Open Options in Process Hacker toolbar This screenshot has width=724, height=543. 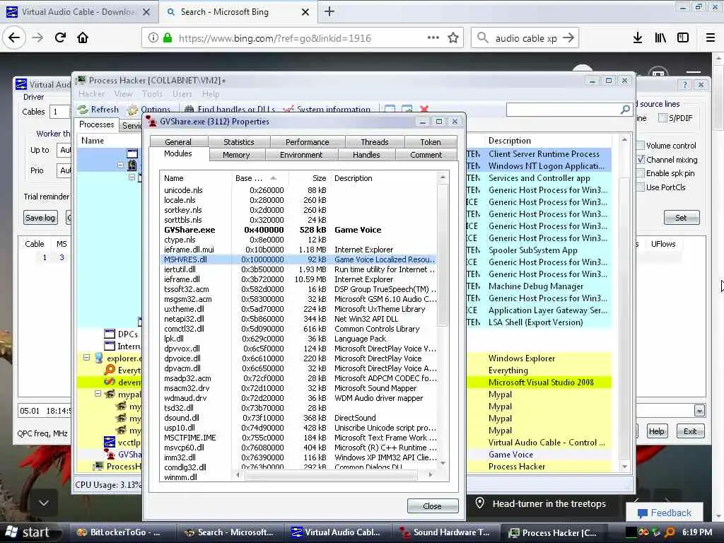(x=149, y=110)
